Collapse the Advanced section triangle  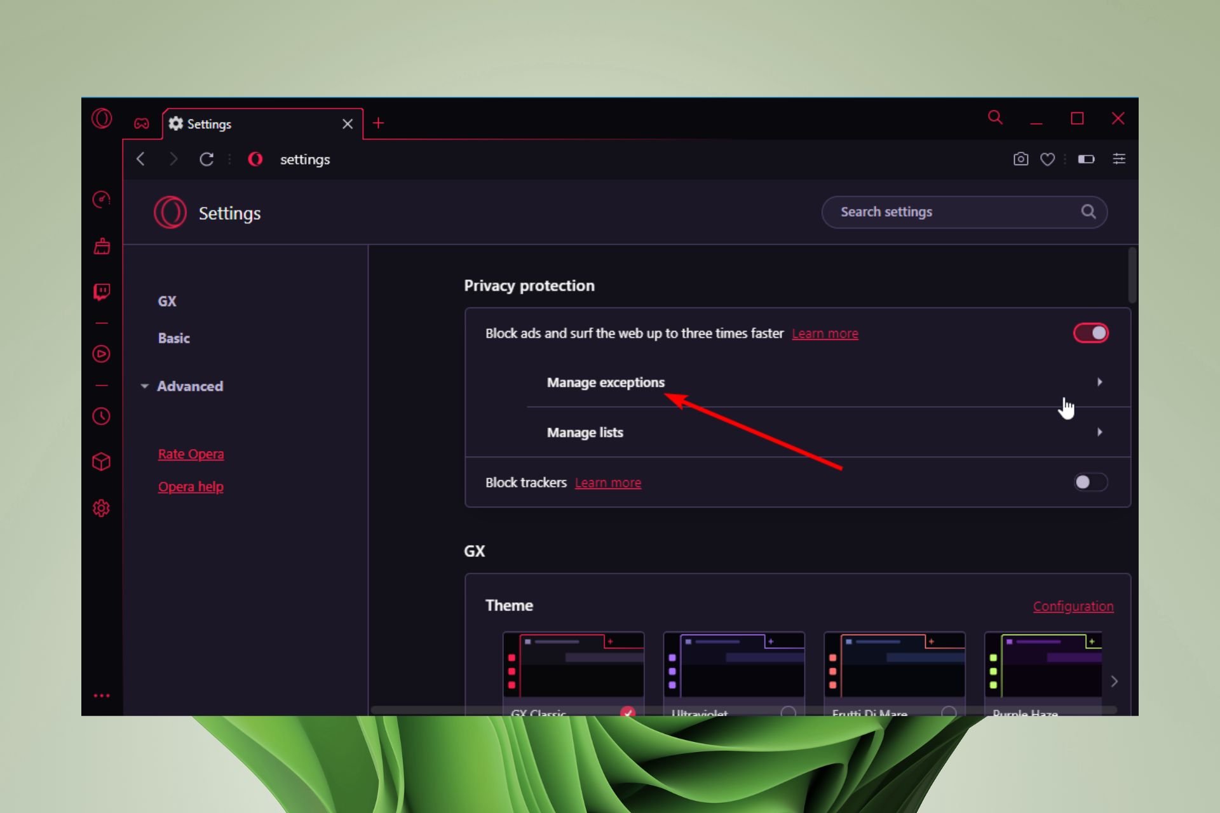144,386
